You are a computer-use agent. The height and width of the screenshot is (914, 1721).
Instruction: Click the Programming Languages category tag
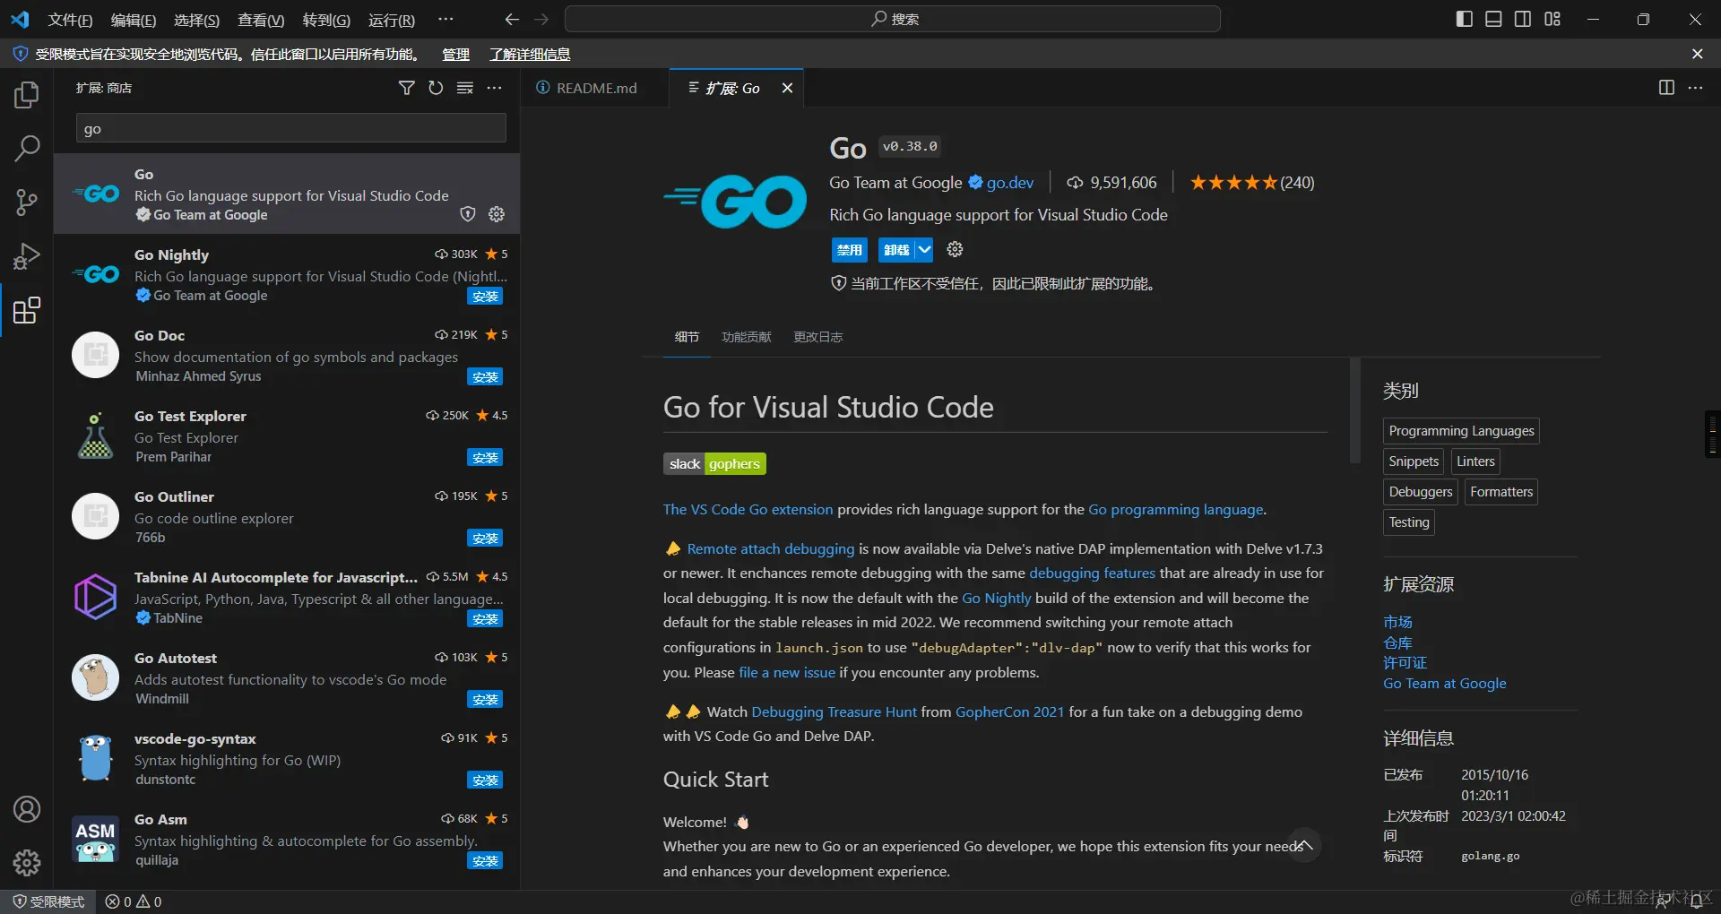pyautogui.click(x=1461, y=431)
